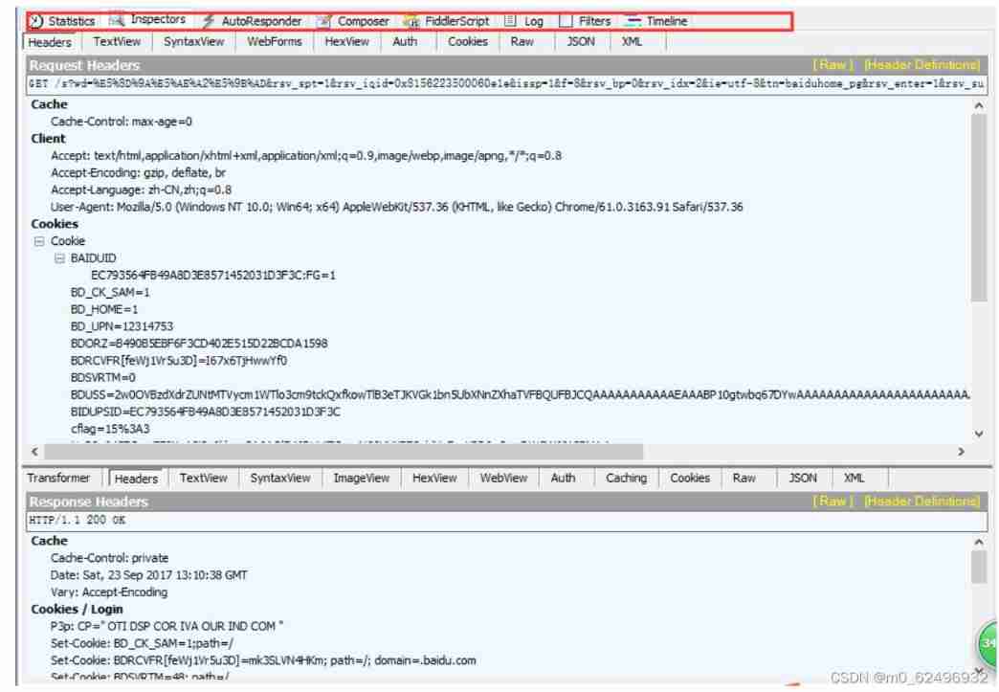Screen dimensions: 999x692
Task: Click the Log document icon
Action: tap(510, 20)
